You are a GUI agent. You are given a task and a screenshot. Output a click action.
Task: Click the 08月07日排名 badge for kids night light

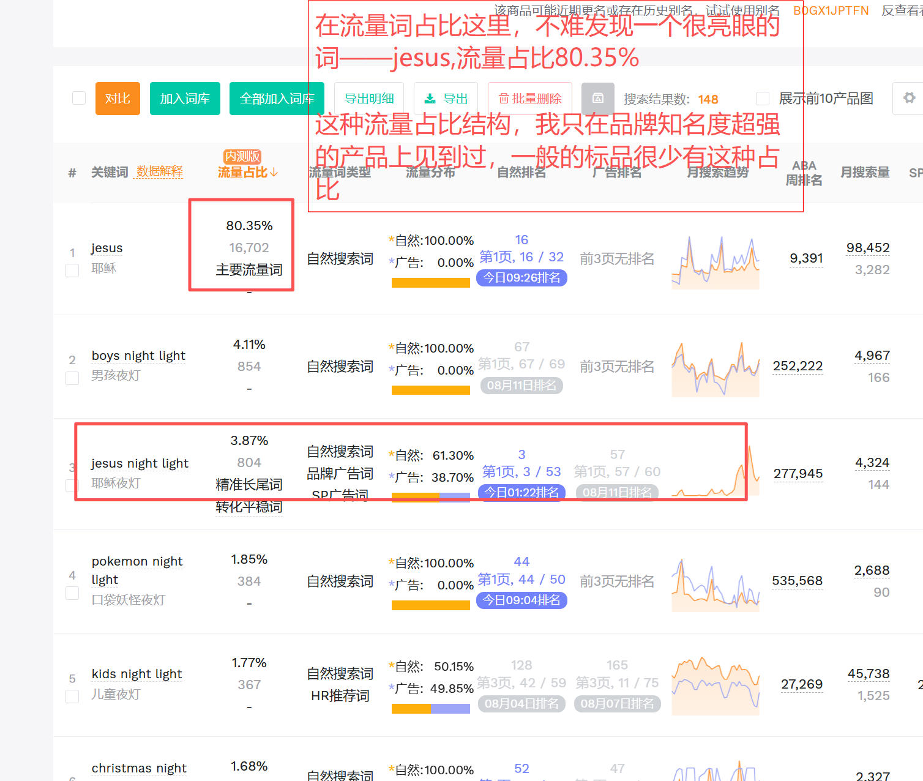click(x=617, y=704)
